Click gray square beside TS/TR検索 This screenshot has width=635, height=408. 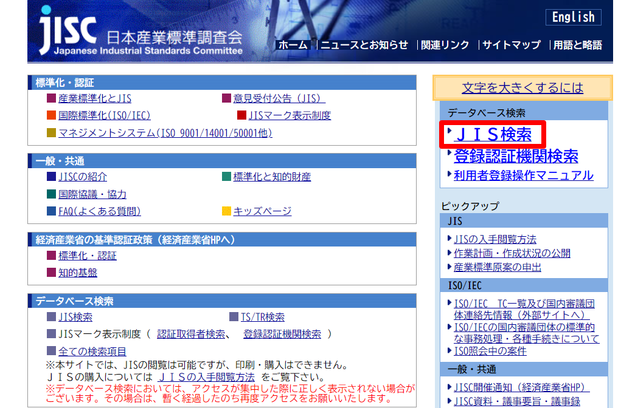[x=234, y=316]
